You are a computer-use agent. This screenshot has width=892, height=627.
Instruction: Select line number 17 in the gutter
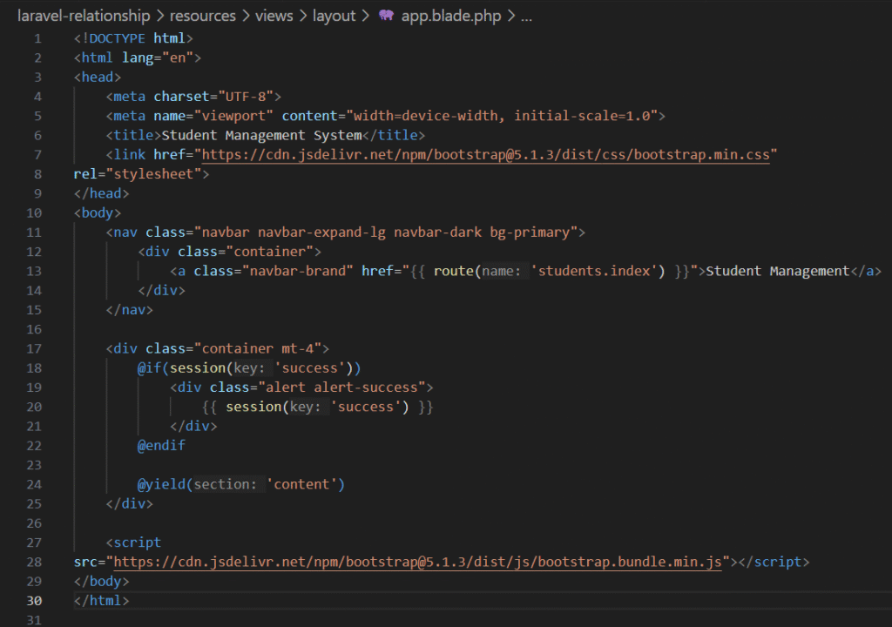34,348
